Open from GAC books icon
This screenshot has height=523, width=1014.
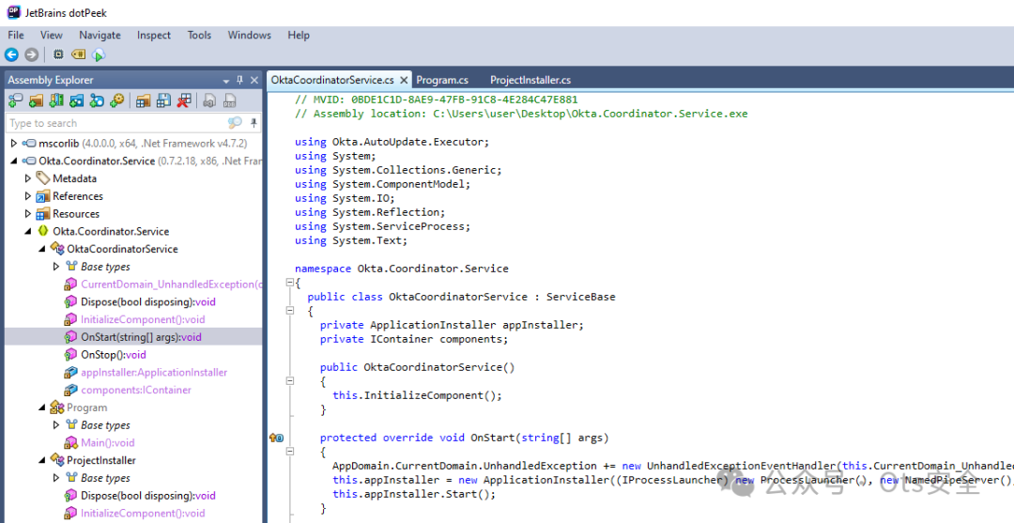(x=56, y=100)
